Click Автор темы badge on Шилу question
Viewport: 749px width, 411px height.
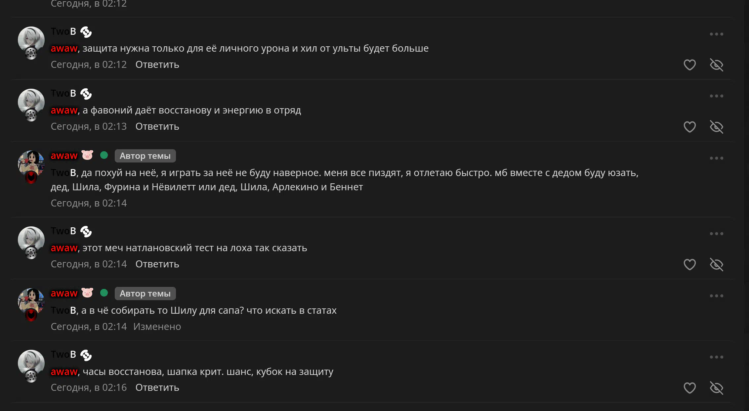(145, 294)
